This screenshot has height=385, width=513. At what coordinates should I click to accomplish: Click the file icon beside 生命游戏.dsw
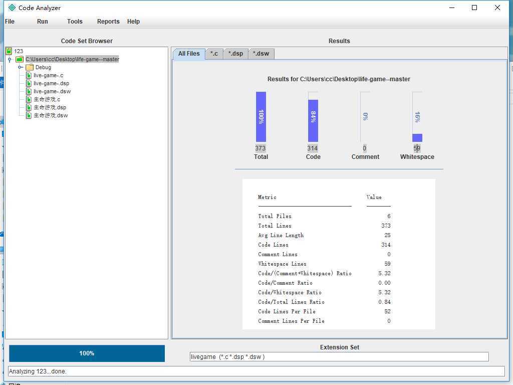29,115
